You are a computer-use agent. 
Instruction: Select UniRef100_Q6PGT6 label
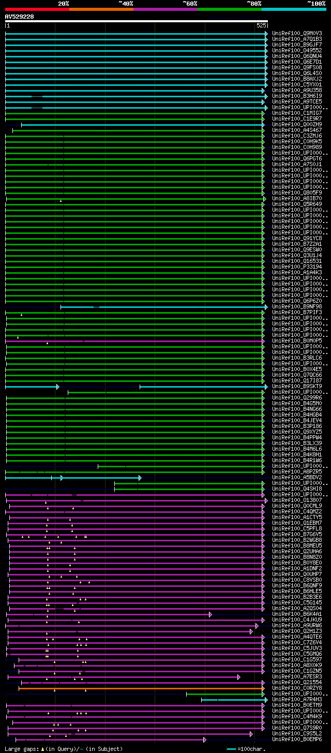297,158
